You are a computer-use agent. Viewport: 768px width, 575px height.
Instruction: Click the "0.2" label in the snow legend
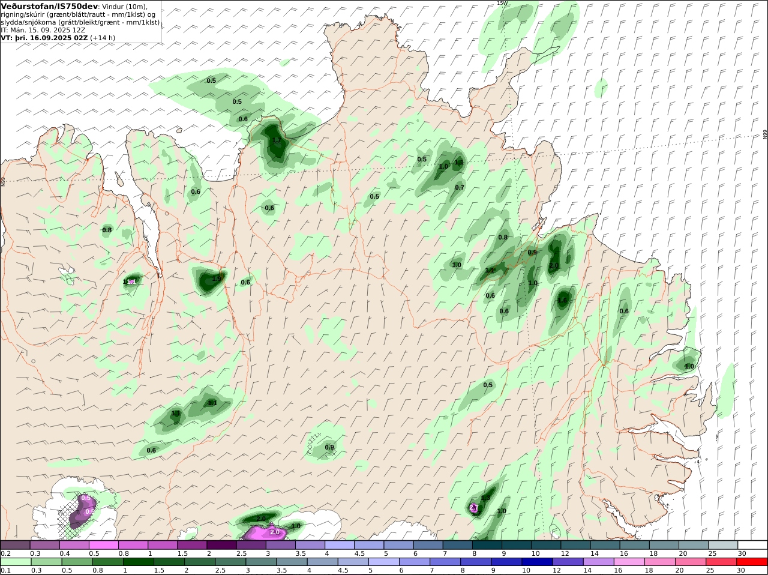[5, 553]
